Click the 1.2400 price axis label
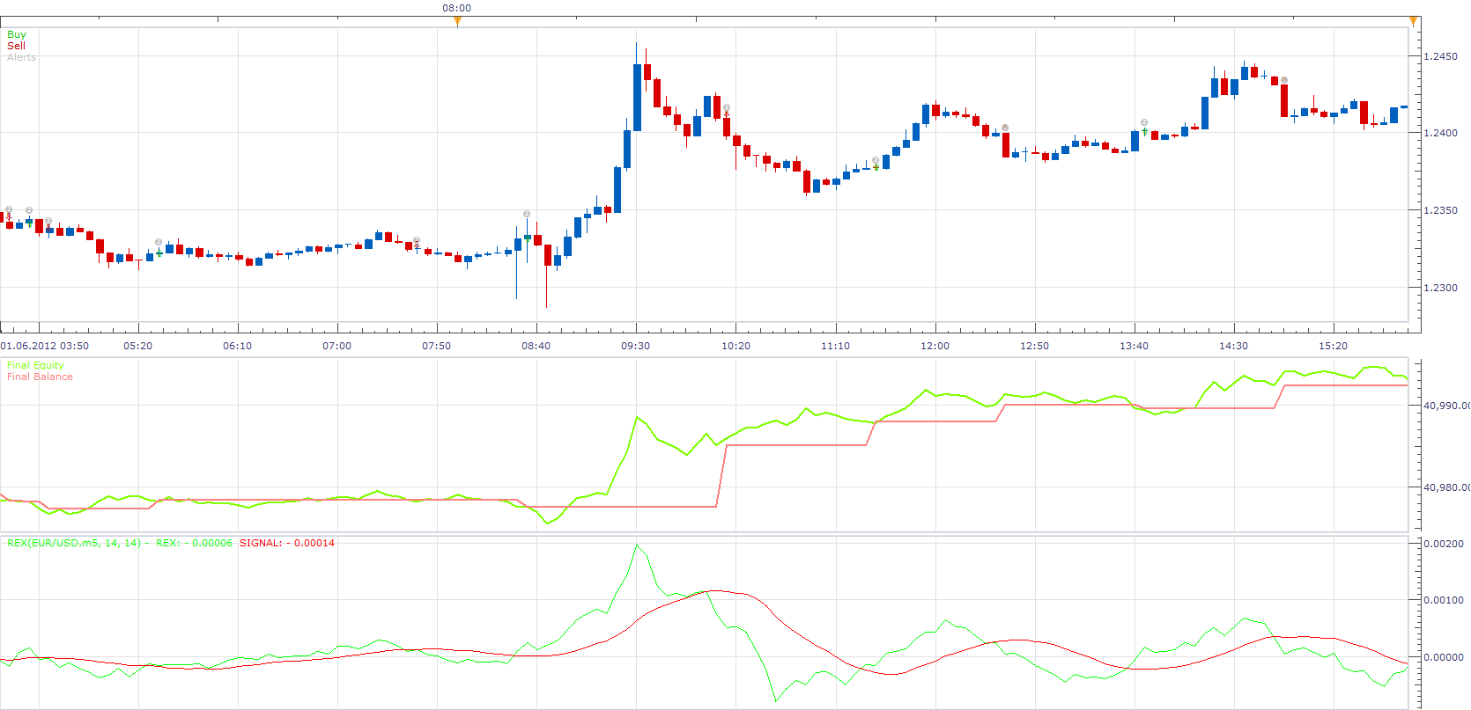1471x710 pixels. [x=1441, y=133]
